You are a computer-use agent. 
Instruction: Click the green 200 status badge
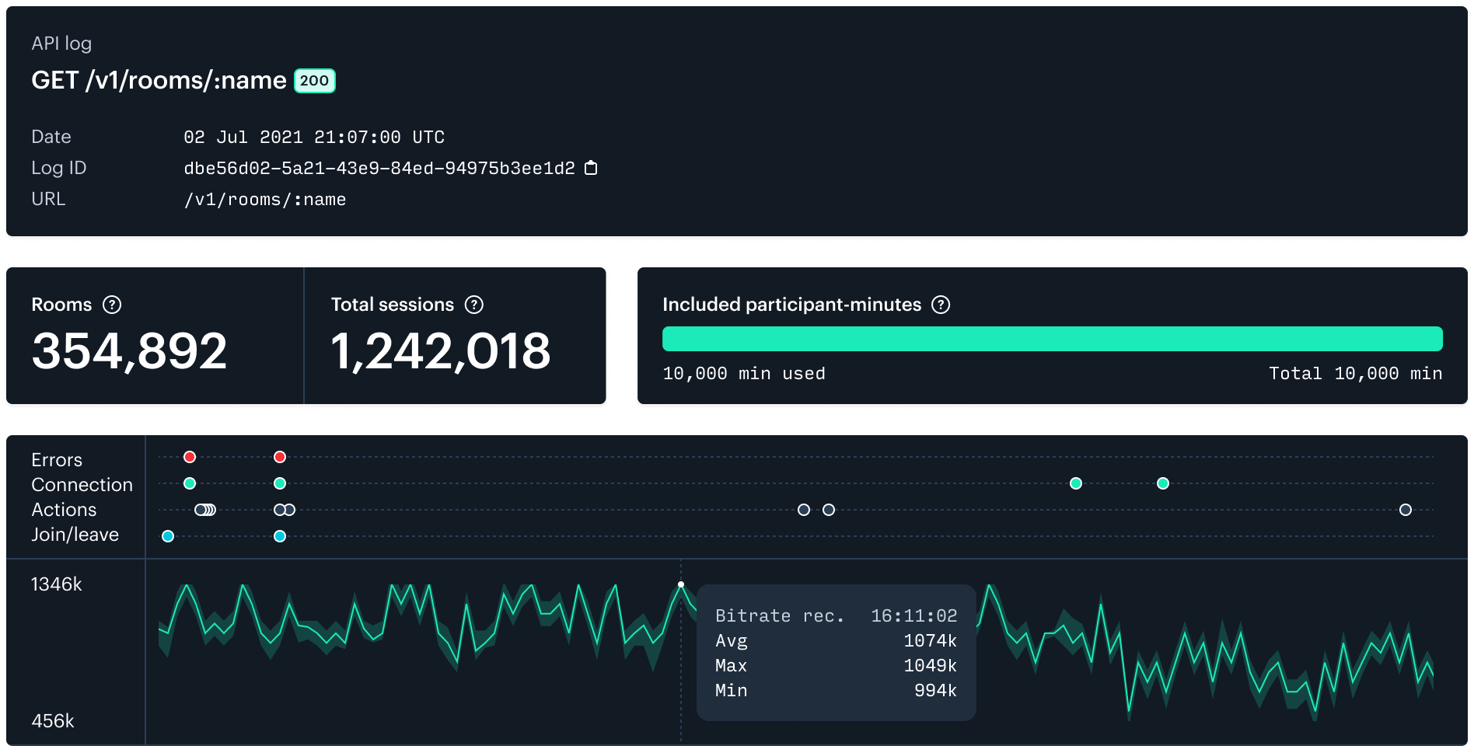[x=313, y=79]
